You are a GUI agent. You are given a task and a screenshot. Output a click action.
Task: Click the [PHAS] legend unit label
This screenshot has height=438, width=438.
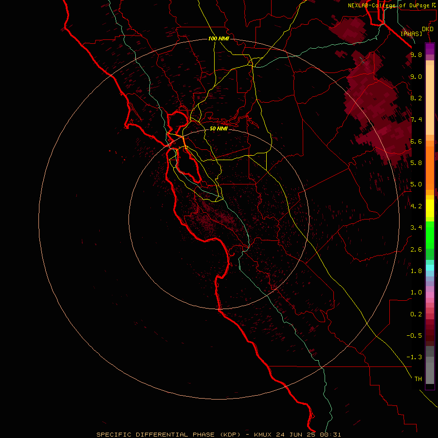(411, 34)
